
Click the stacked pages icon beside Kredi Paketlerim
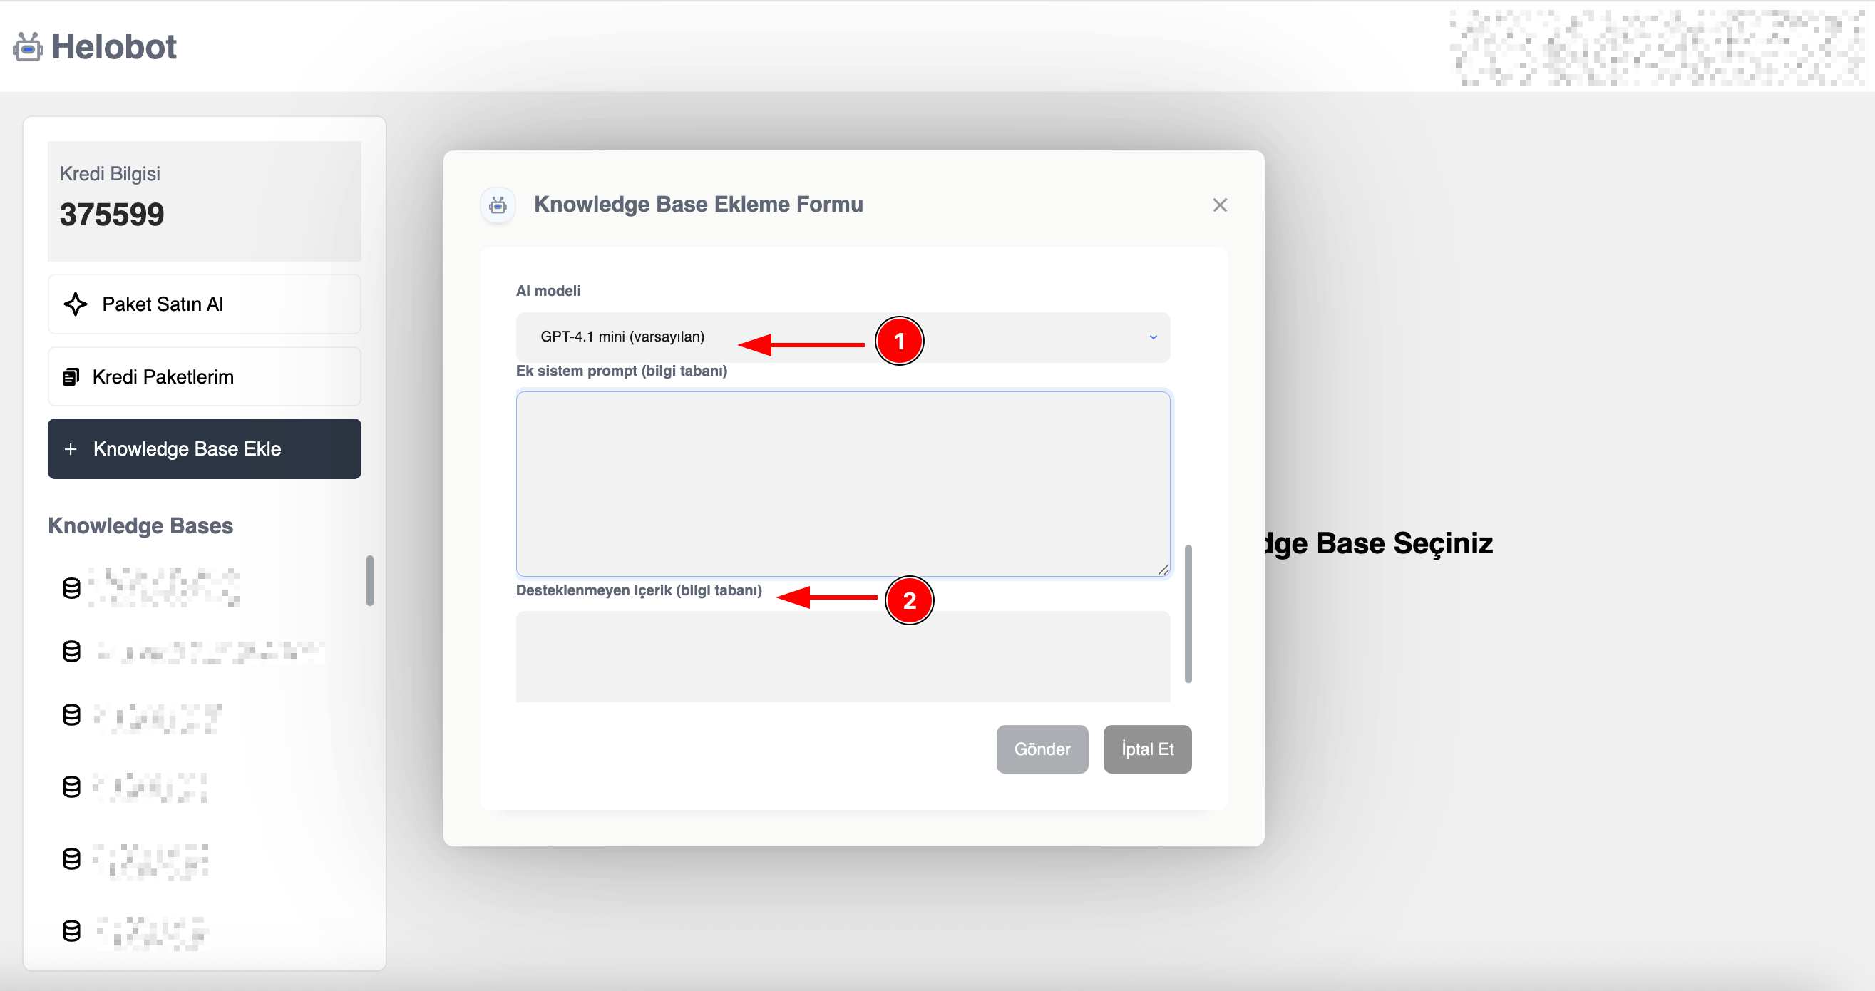[71, 377]
